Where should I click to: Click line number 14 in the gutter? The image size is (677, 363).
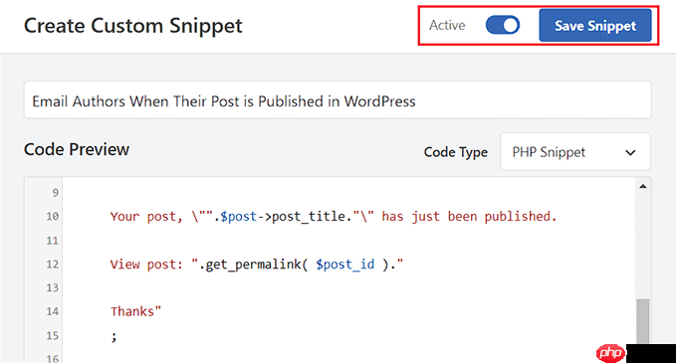click(x=52, y=311)
